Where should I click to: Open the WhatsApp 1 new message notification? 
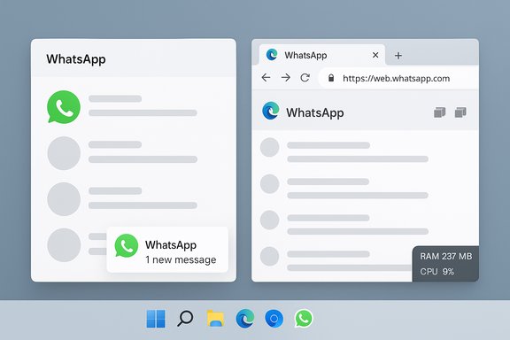[x=167, y=250]
